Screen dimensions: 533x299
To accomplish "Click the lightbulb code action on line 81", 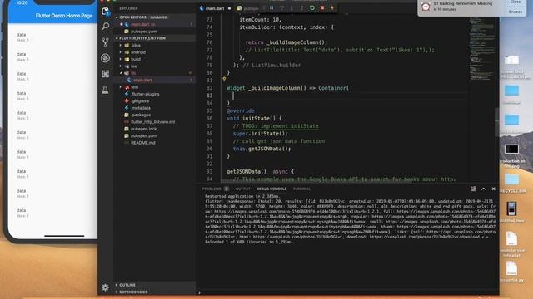I will click(224, 80).
